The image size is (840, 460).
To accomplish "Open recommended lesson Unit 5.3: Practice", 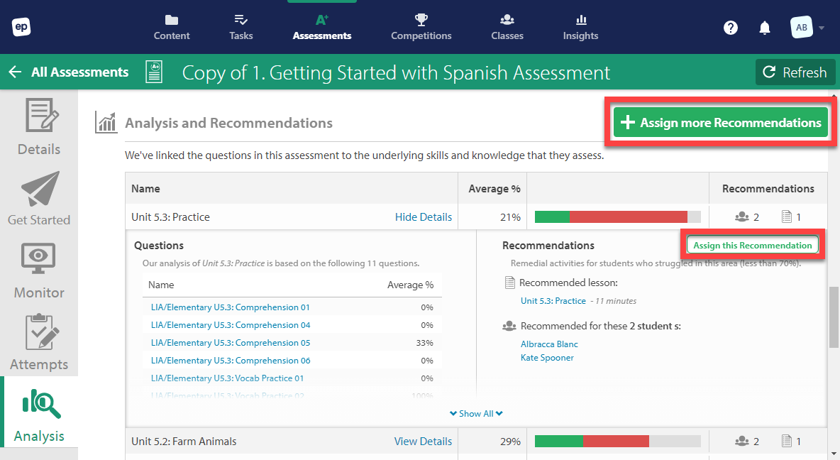I will tap(553, 301).
